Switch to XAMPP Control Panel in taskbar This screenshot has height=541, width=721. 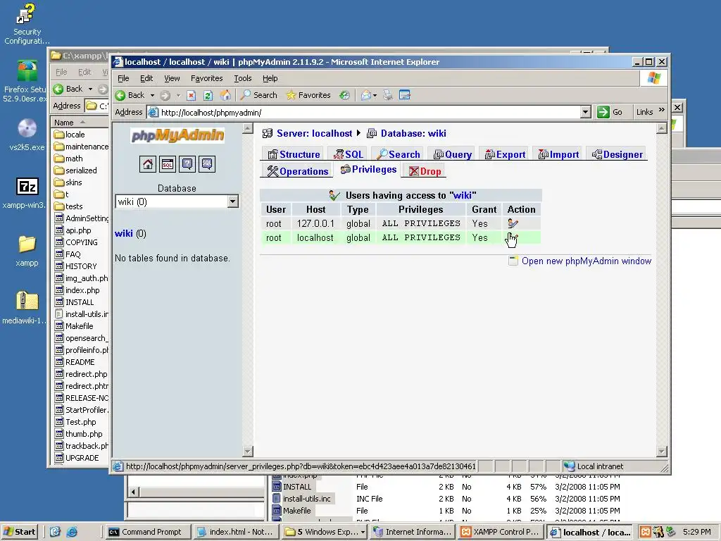click(x=501, y=532)
